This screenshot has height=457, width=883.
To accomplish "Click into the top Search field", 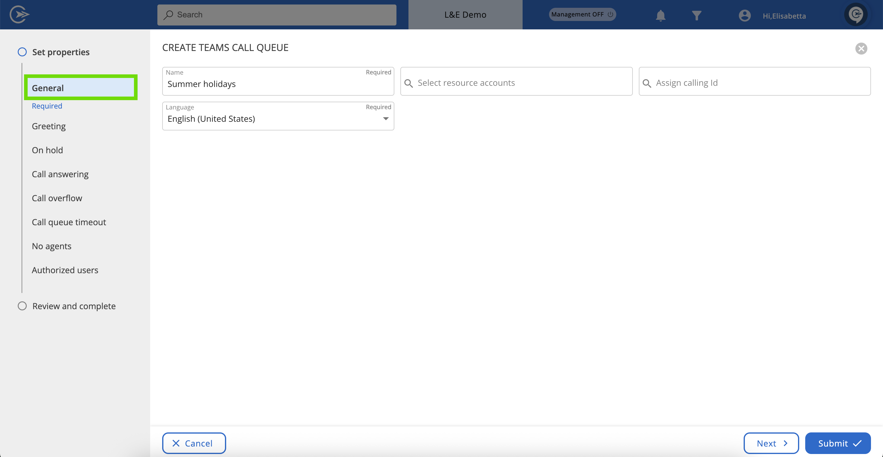I will pyautogui.click(x=277, y=15).
